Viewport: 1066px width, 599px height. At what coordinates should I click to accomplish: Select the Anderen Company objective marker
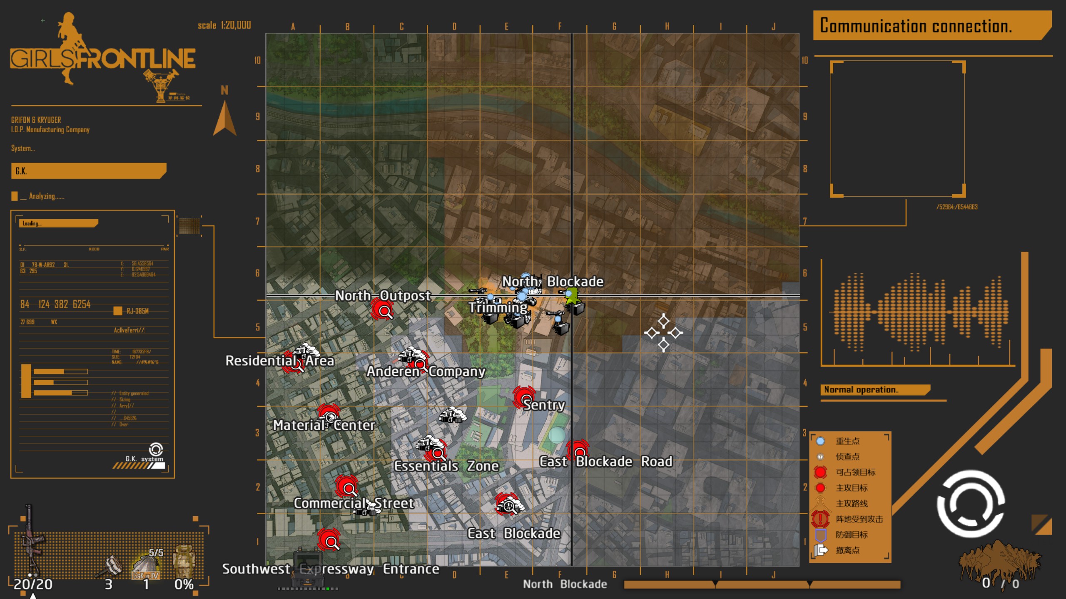pyautogui.click(x=418, y=362)
